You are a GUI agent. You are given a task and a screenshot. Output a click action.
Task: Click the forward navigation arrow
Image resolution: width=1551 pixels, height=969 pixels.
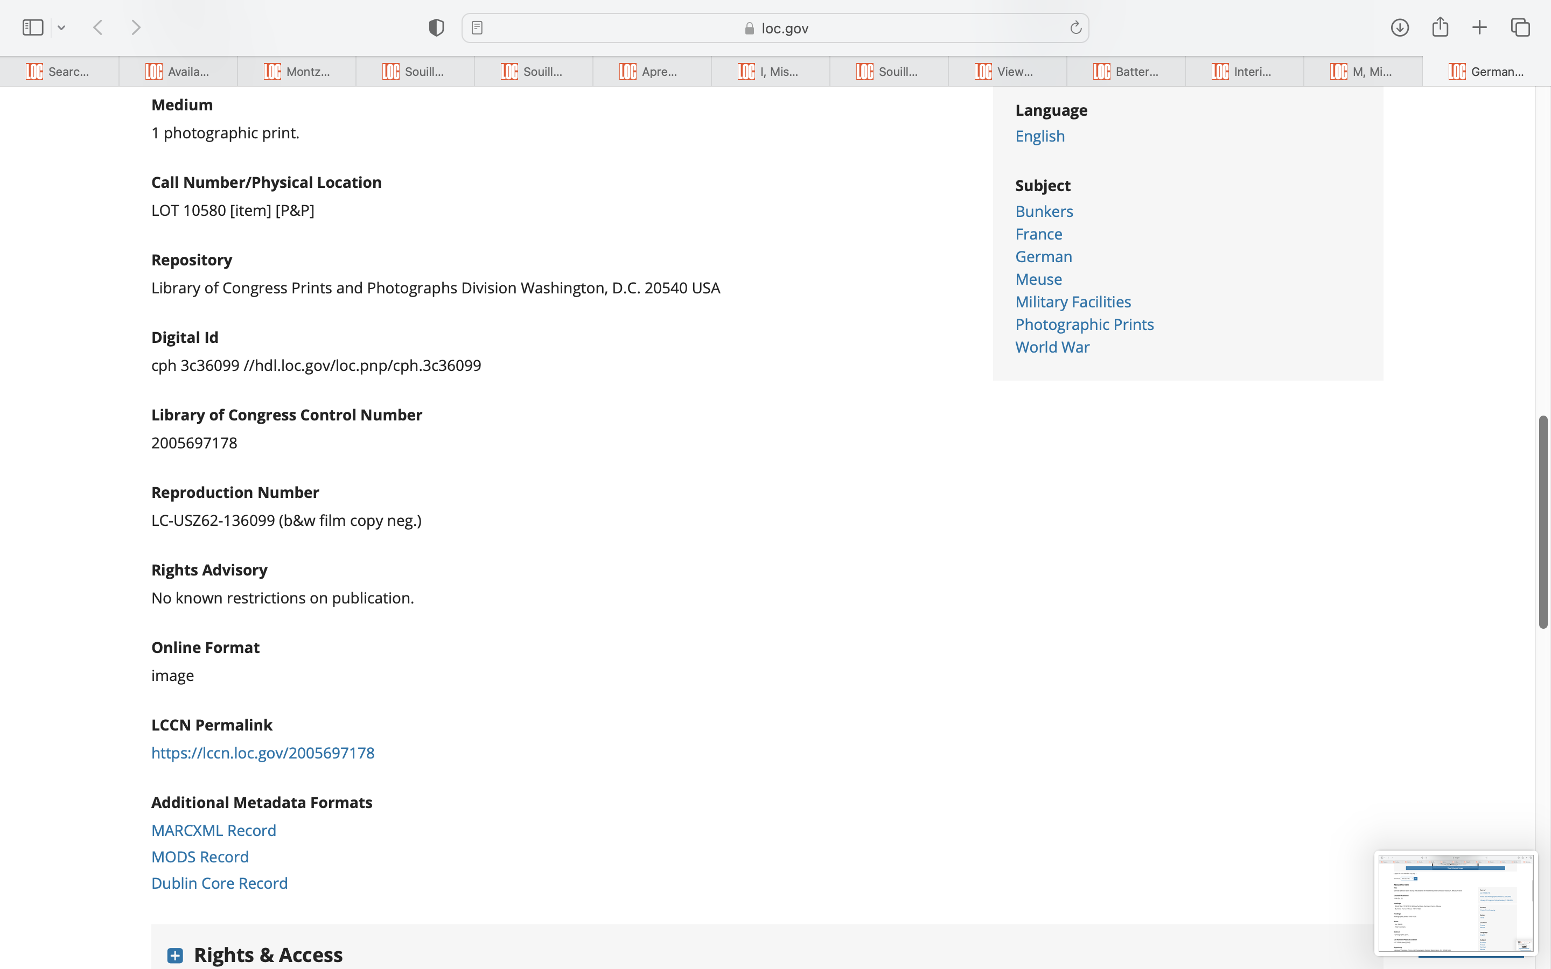(136, 27)
